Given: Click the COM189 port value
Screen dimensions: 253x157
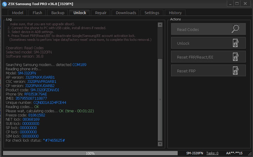Looking at the screenshot, I should [x=79, y=65].
